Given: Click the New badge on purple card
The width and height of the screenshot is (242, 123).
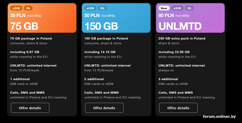Looking at the screenshot, I should click(x=164, y=8).
